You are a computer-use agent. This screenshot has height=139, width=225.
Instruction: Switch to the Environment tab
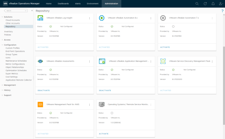point(92,4)
